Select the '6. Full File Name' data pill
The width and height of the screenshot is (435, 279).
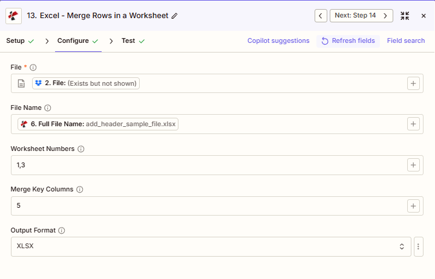pos(98,124)
